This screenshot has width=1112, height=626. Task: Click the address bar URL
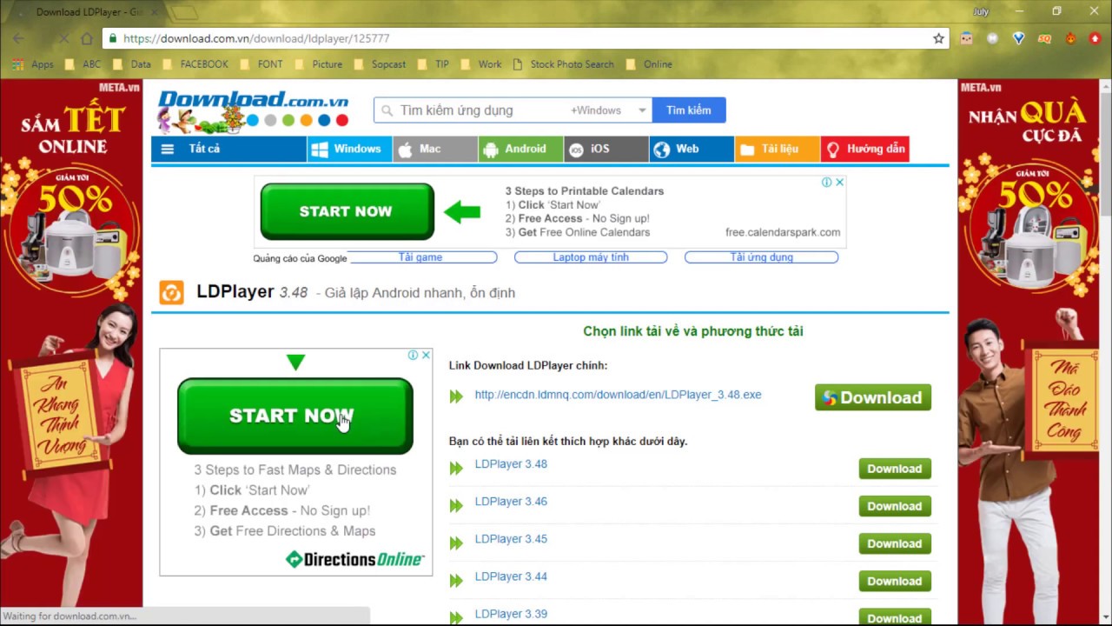click(x=256, y=38)
